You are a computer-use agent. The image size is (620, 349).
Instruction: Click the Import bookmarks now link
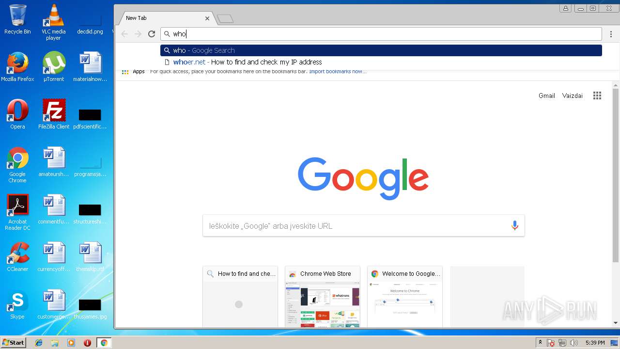click(x=338, y=72)
